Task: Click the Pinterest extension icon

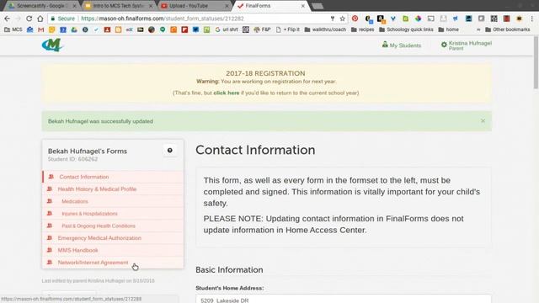Action: click(355, 19)
